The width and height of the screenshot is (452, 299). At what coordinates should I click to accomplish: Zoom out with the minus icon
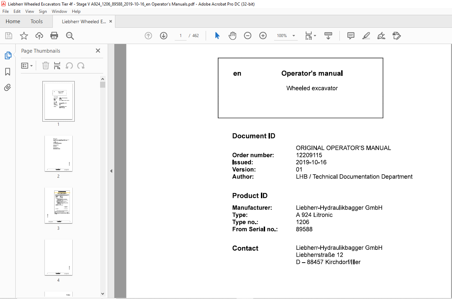(x=248, y=36)
